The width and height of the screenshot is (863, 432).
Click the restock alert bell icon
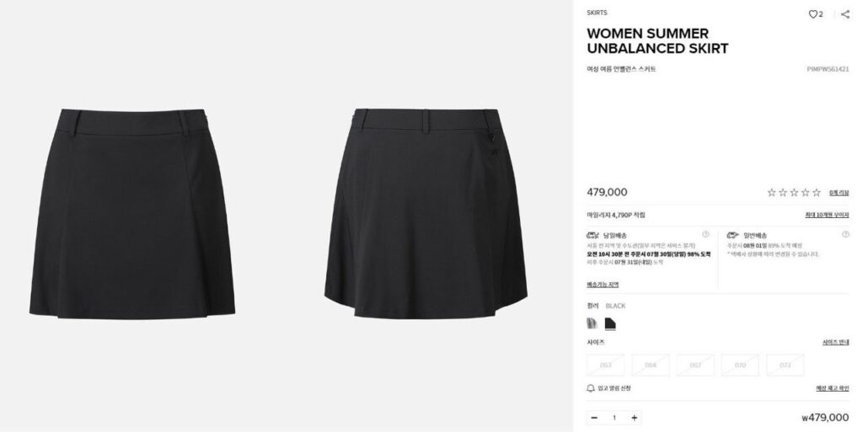coord(591,388)
